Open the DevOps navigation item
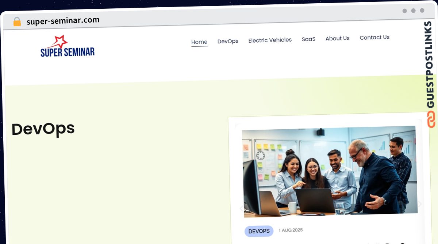The height and width of the screenshot is (244, 438). click(228, 41)
